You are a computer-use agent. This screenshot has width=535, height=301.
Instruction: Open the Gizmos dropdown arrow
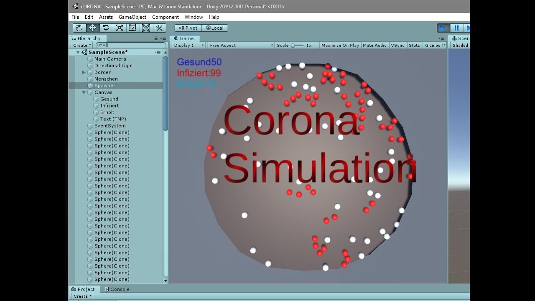coord(444,45)
